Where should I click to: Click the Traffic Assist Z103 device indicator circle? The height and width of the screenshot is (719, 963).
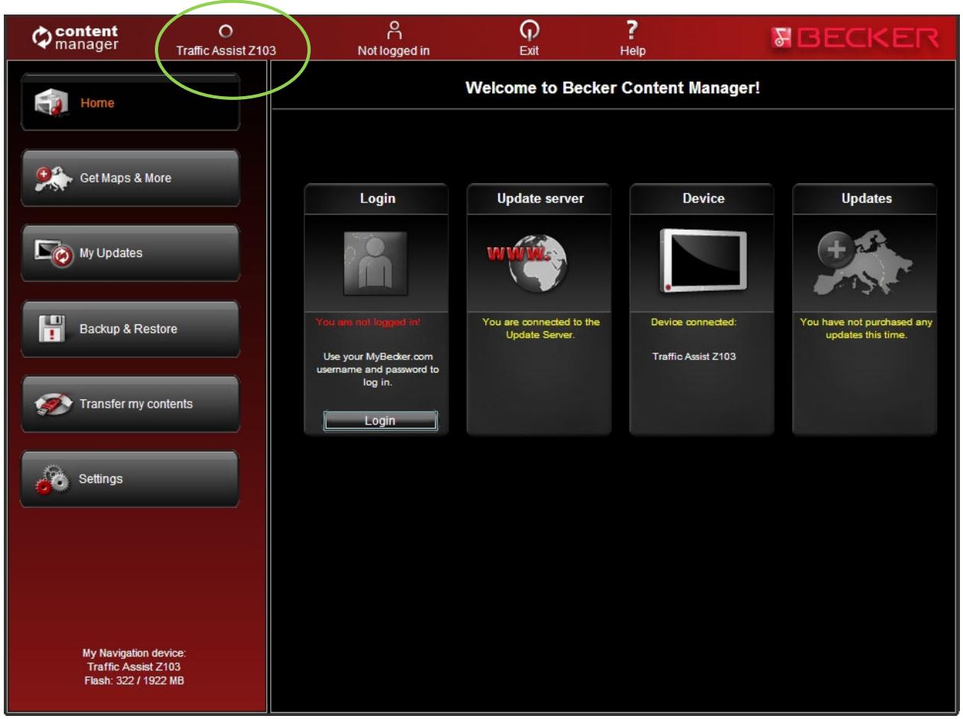pos(225,33)
